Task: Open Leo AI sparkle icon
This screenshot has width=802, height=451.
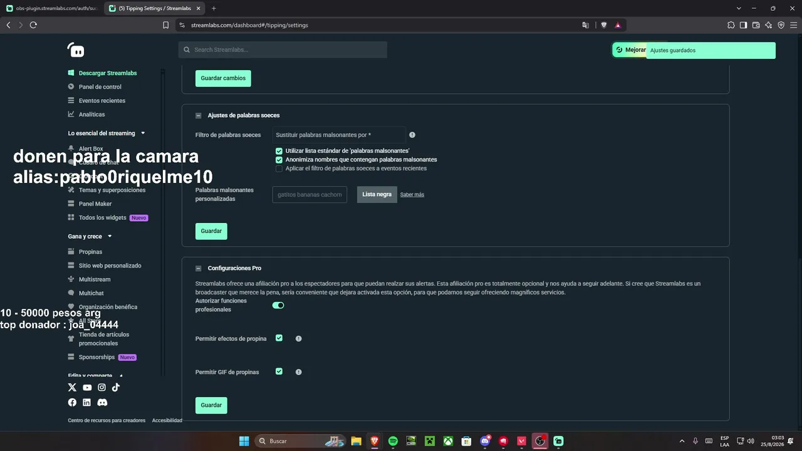Action: pos(769,25)
